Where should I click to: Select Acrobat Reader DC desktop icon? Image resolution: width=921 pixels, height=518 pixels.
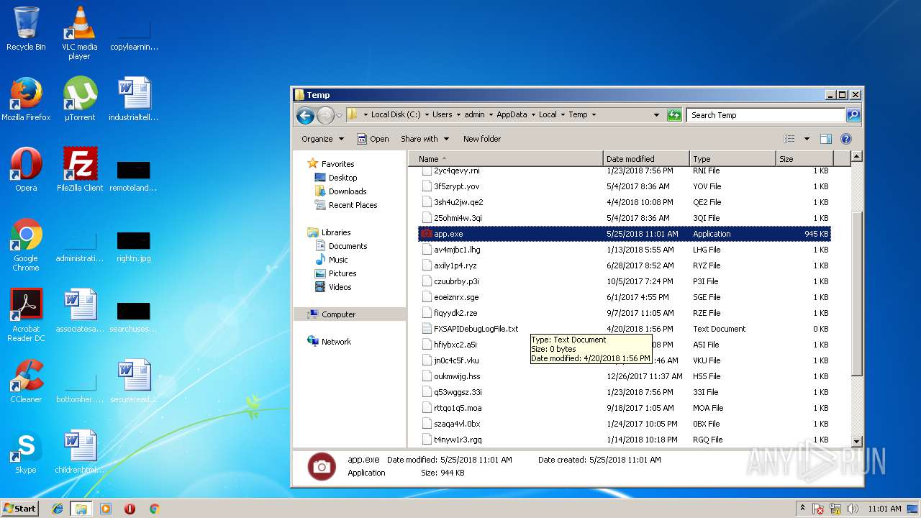[x=26, y=315]
